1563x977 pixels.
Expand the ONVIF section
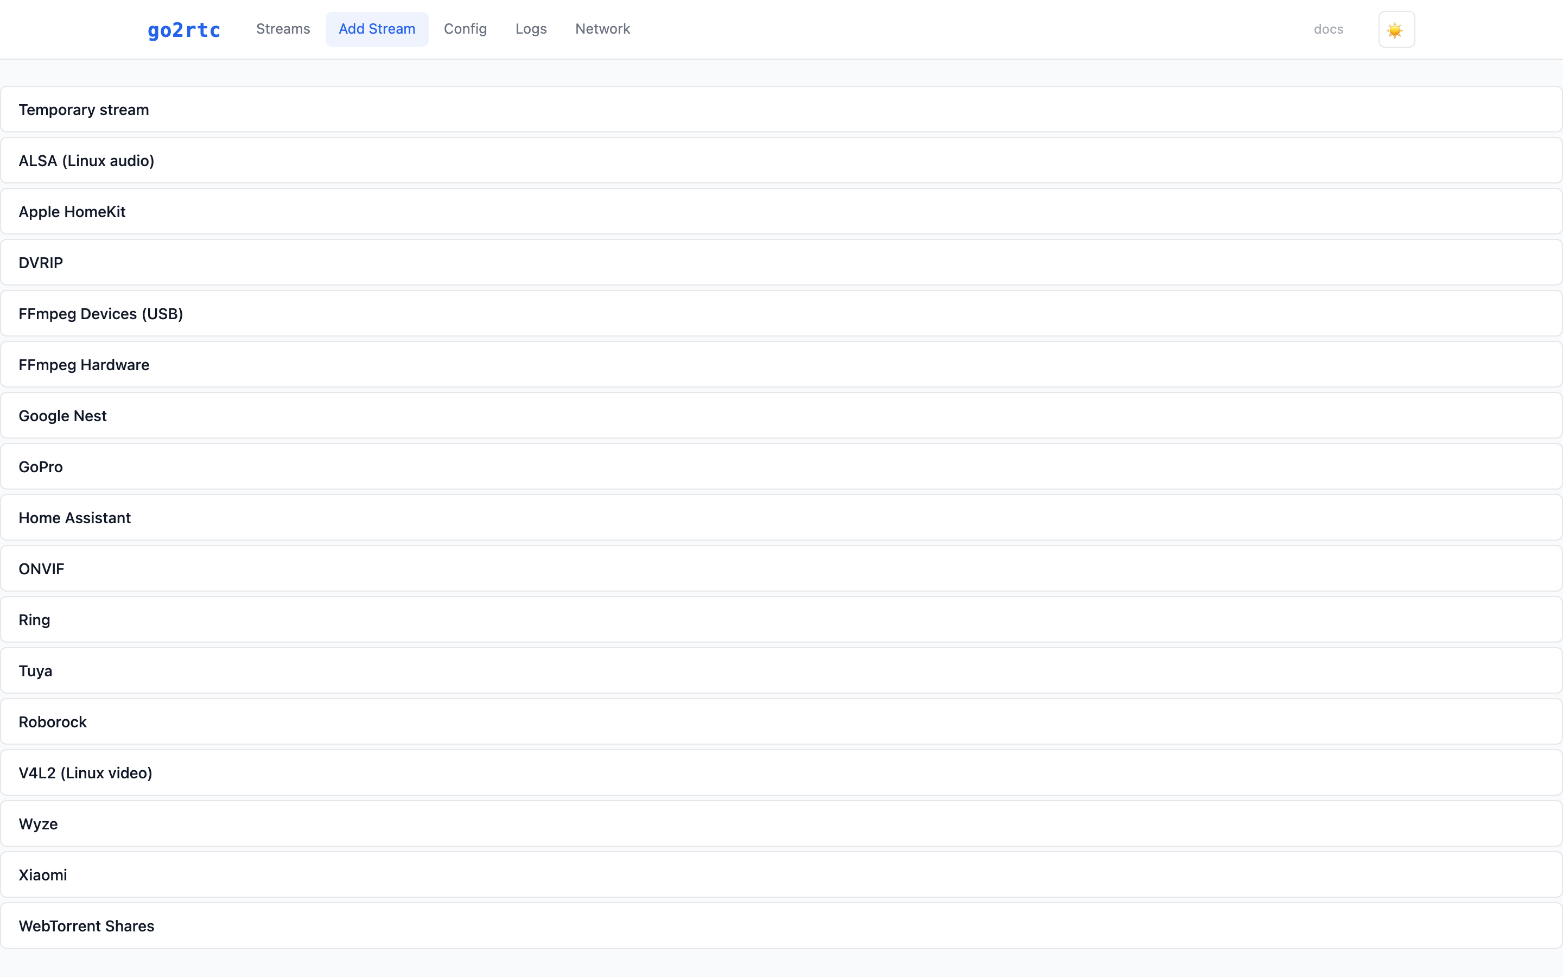(781, 569)
